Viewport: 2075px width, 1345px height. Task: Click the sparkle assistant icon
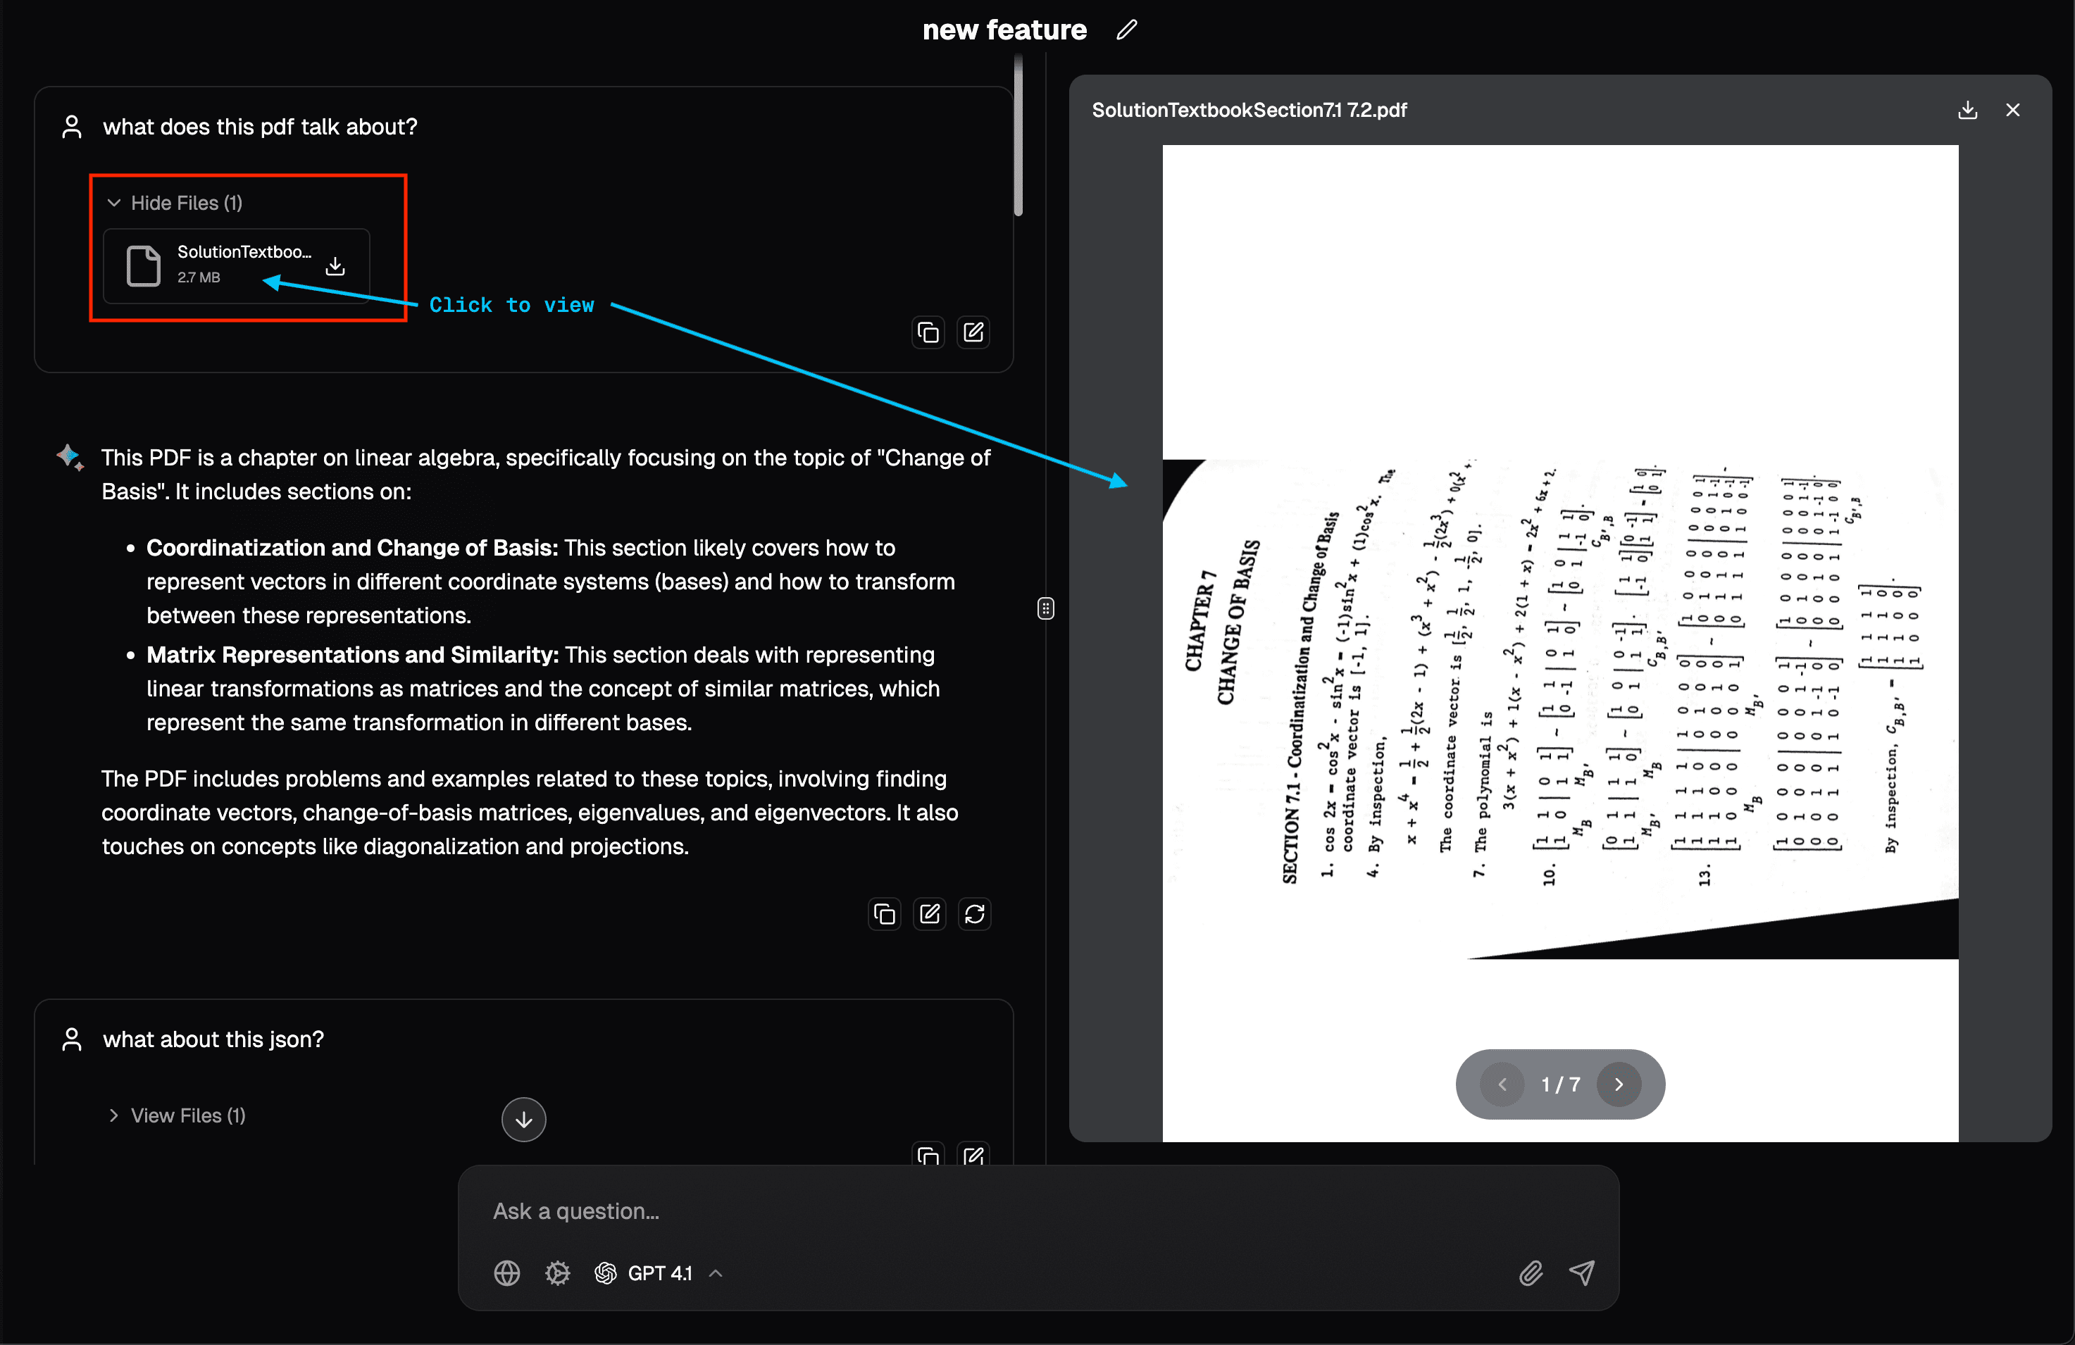[x=70, y=457]
